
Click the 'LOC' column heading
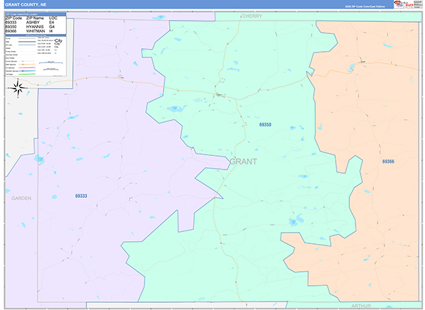click(x=53, y=18)
